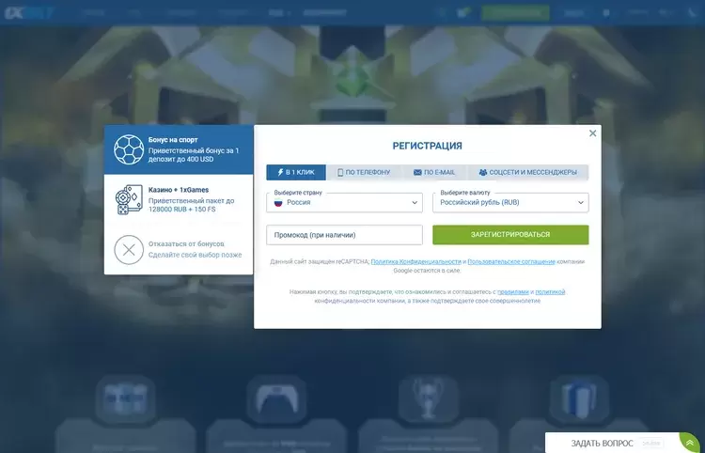Viewport: 705px width, 453px height.
Task: Open the currency dropdown showing Российский рубль
Action: tap(510, 202)
